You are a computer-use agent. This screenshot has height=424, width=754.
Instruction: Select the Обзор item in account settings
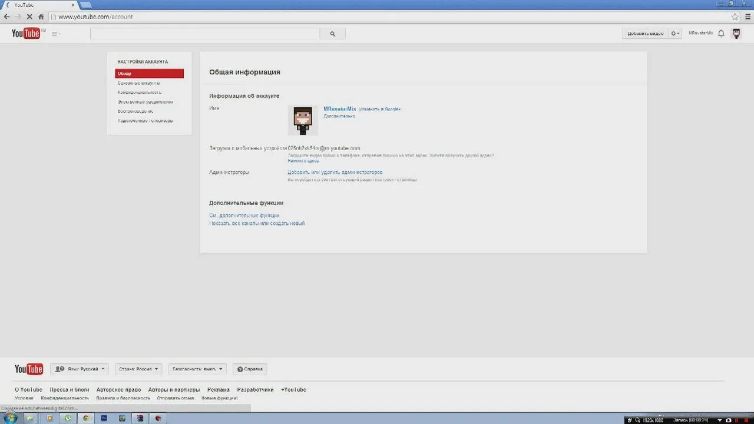[x=150, y=74]
